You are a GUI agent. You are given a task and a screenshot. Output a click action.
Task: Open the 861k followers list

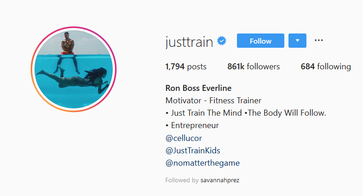pyautogui.click(x=254, y=67)
